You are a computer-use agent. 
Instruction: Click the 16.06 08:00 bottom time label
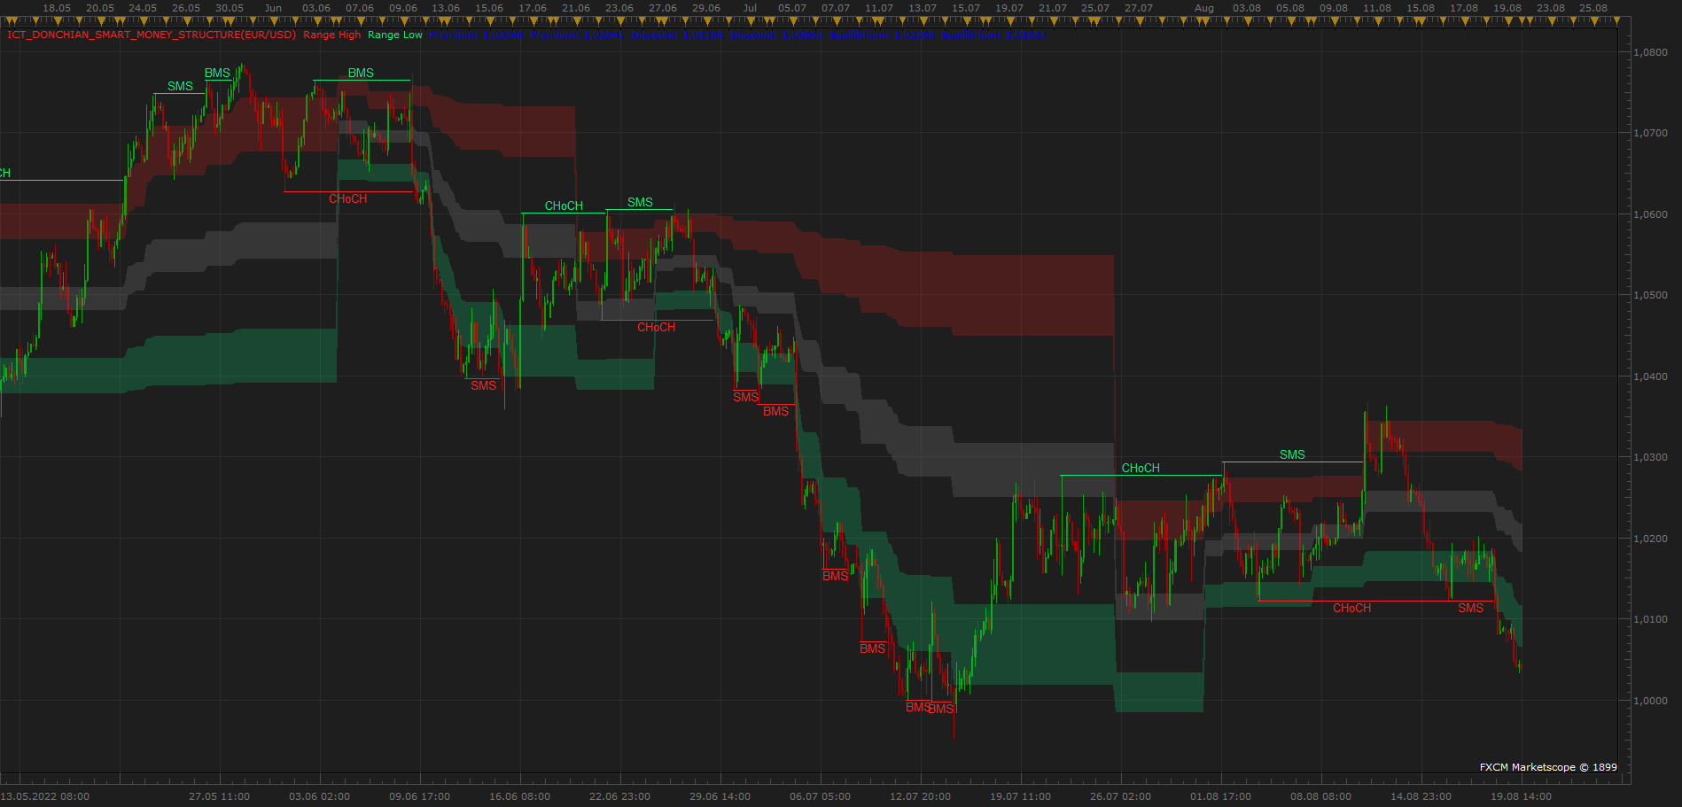[519, 796]
